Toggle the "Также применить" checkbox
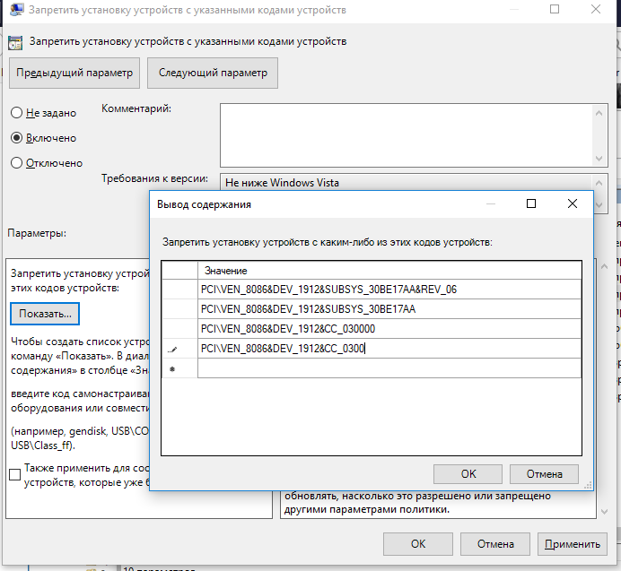Screen dimensions: 621x571 pyautogui.click(x=15, y=475)
